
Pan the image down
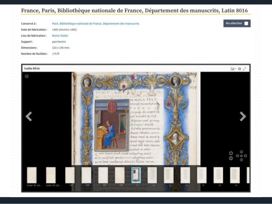[241, 160]
